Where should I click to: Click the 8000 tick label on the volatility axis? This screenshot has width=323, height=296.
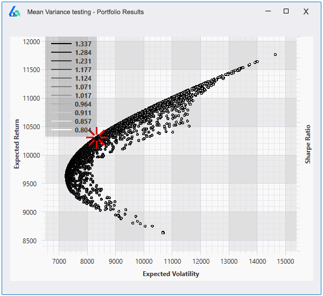(x=87, y=262)
